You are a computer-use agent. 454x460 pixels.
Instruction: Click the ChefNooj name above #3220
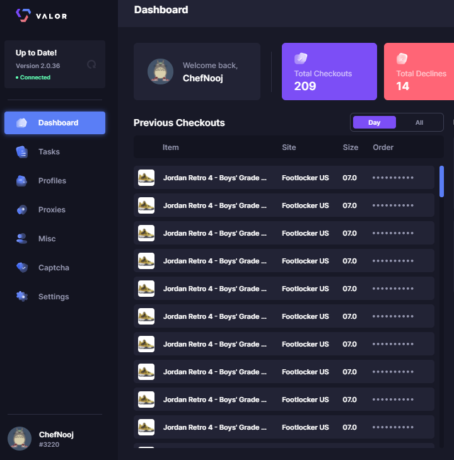(56, 434)
